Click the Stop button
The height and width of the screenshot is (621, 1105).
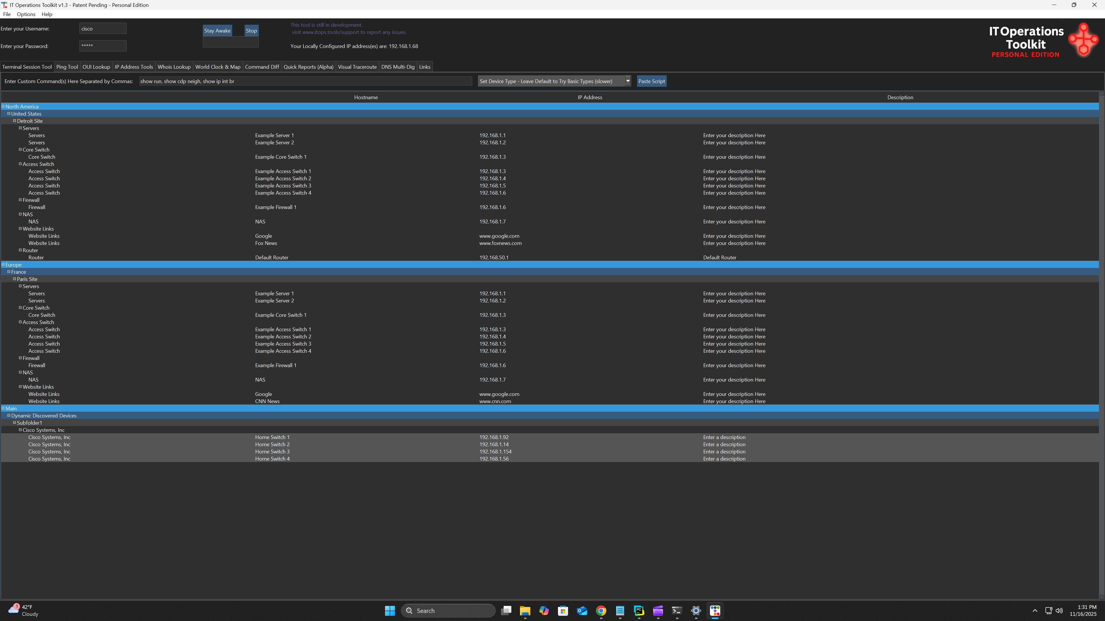(x=251, y=30)
